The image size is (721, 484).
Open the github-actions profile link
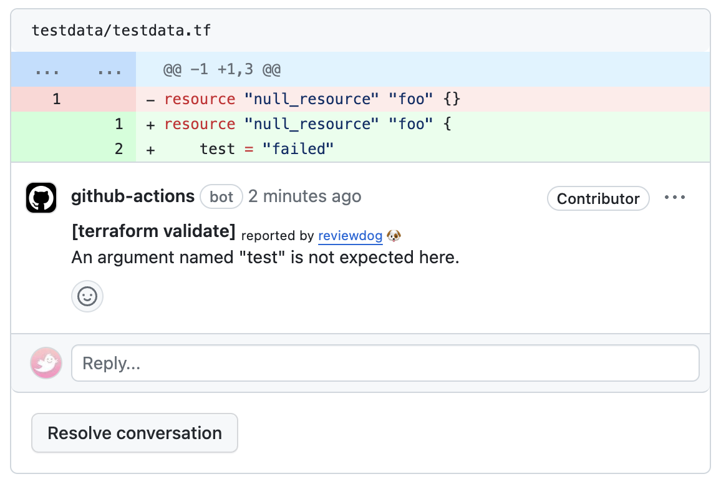pos(133,196)
